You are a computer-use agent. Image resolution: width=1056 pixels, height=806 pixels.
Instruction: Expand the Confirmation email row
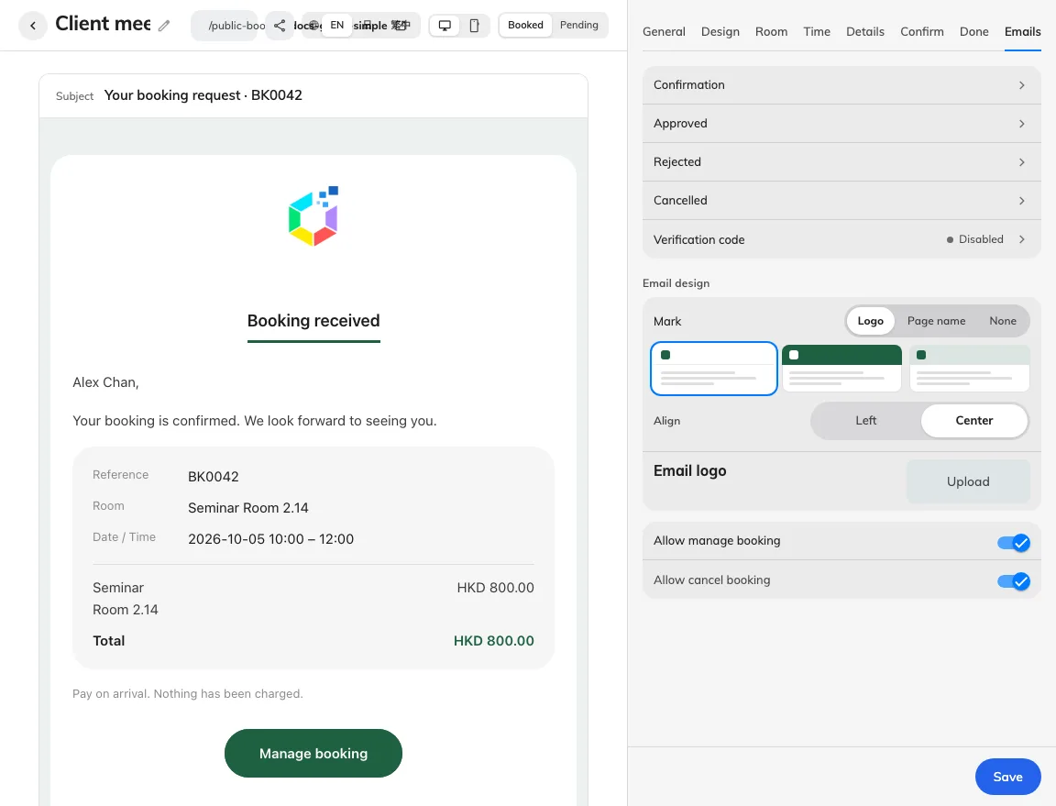841,85
